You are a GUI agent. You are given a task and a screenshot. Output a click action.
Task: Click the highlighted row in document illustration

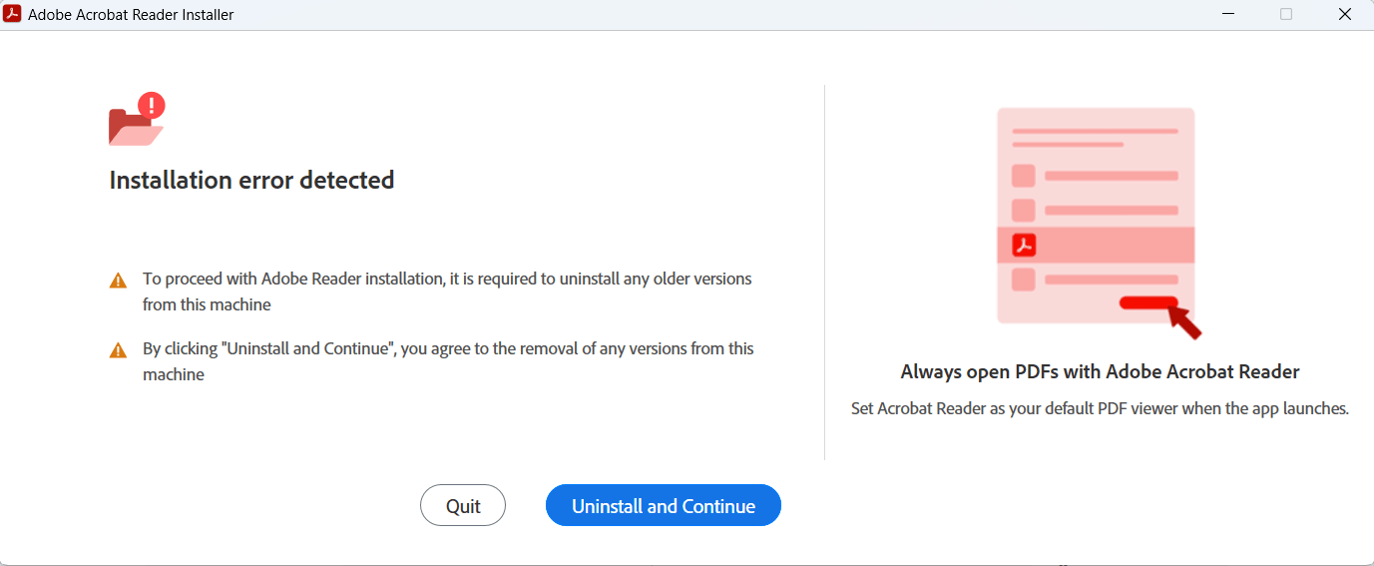(x=1096, y=245)
